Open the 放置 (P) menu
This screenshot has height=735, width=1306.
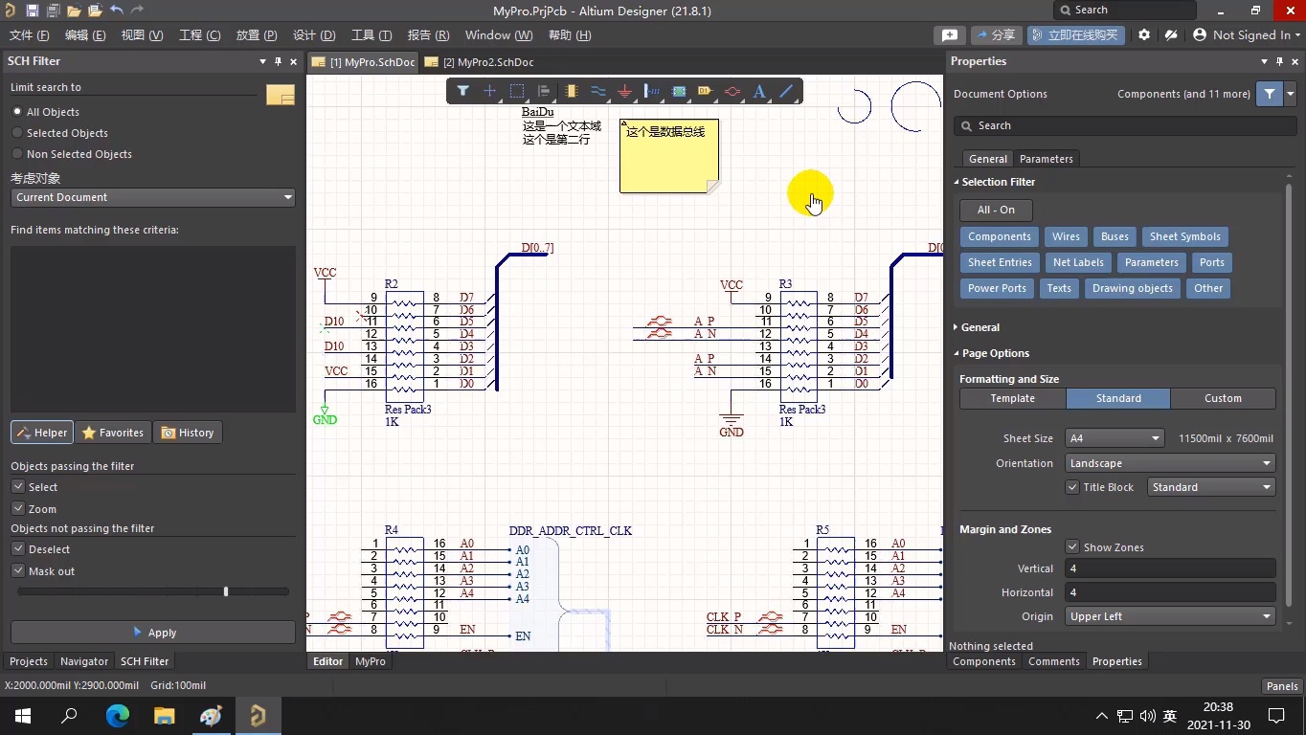(256, 35)
